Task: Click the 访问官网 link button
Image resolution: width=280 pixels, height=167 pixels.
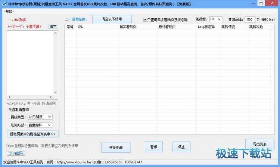Action: coord(16,153)
